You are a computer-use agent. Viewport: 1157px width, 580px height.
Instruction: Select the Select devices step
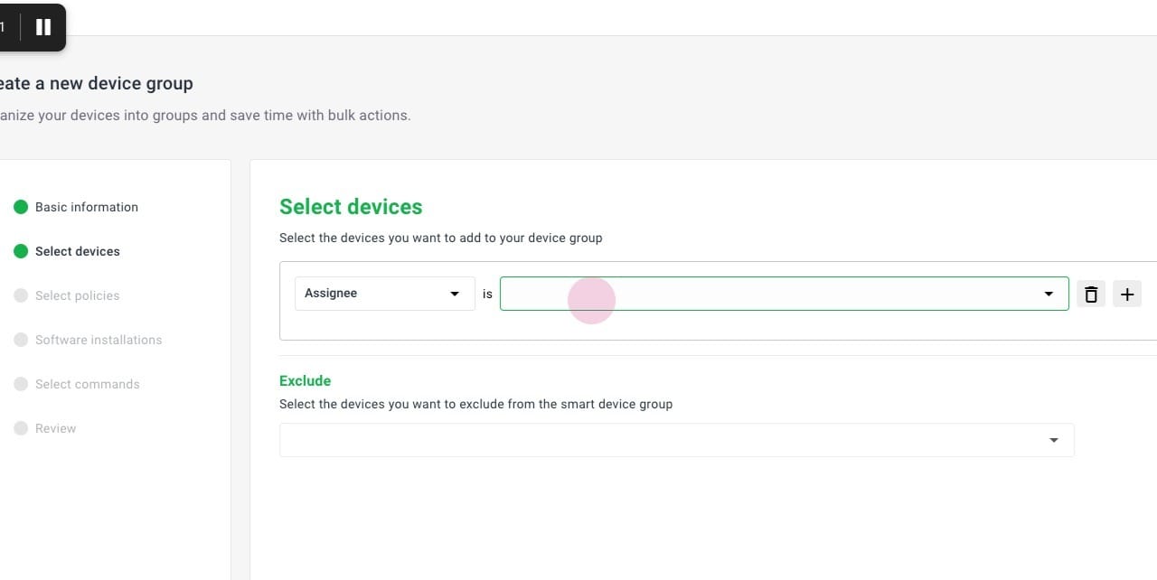[x=78, y=251]
